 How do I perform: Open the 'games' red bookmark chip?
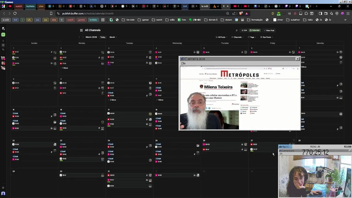pyautogui.click(x=81, y=20)
